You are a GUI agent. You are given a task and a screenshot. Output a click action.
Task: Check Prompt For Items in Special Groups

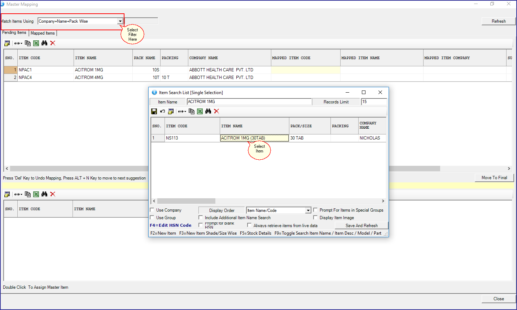[x=316, y=210]
